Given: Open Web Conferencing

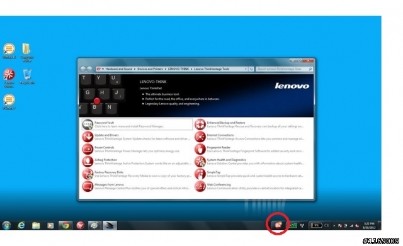Looking at the screenshot, I should coord(249,186).
